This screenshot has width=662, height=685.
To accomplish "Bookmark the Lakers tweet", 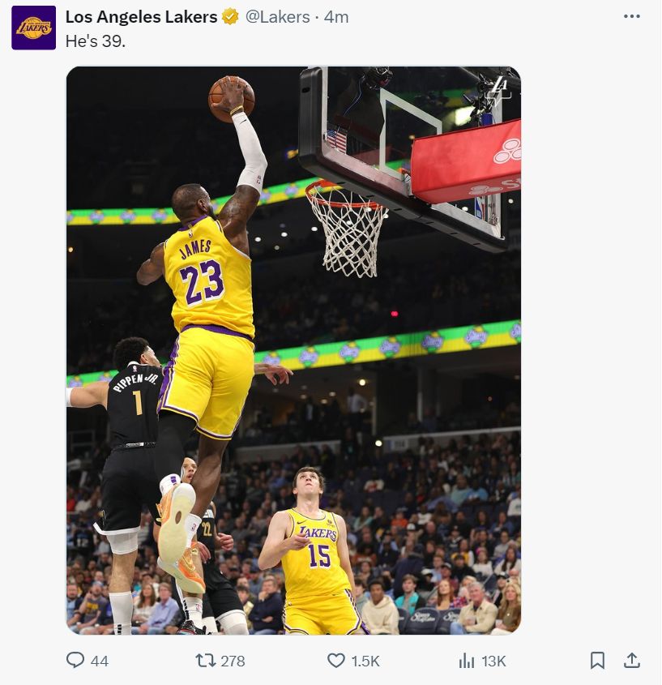I will click(x=597, y=661).
